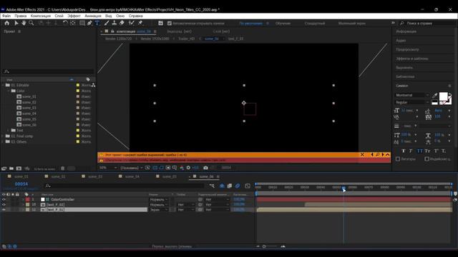Click the Home icon in the toolbar
The image size is (458, 257).
click(7, 23)
